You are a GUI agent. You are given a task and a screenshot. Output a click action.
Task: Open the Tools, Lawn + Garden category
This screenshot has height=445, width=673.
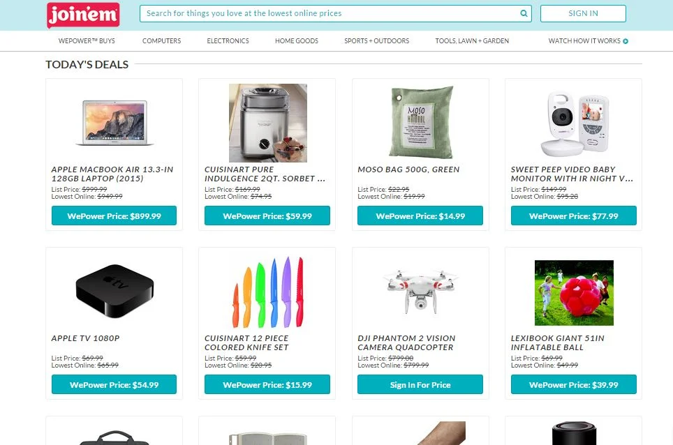[472, 40]
